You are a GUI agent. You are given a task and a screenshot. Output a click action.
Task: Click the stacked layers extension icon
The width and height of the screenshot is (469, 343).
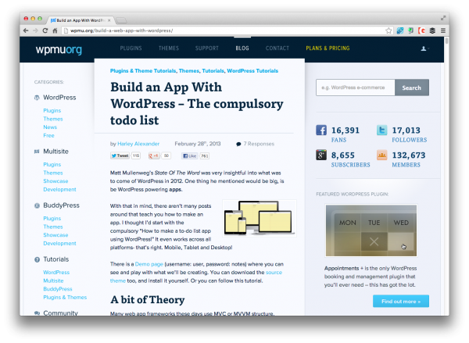click(432, 30)
